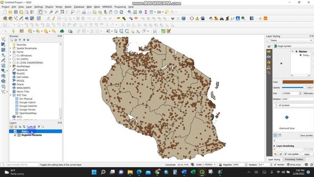Collapse the XYZ Tiles tree node
Viewport: 314px width, 177px height.
pyautogui.click(x=11, y=95)
